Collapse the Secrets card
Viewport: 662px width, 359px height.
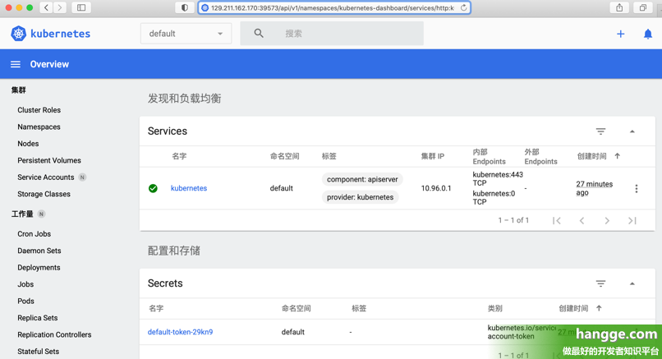point(632,283)
